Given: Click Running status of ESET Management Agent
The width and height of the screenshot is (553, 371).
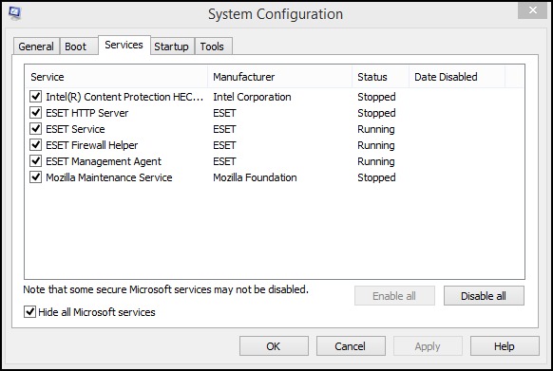Looking at the screenshot, I should coord(376,161).
